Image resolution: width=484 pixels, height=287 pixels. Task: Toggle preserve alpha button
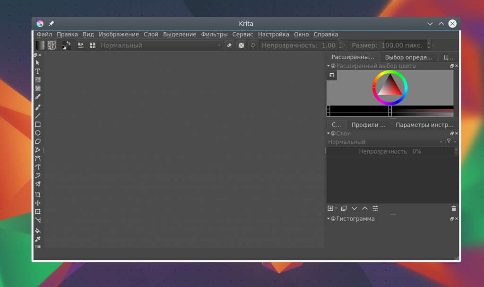pyautogui.click(x=241, y=45)
